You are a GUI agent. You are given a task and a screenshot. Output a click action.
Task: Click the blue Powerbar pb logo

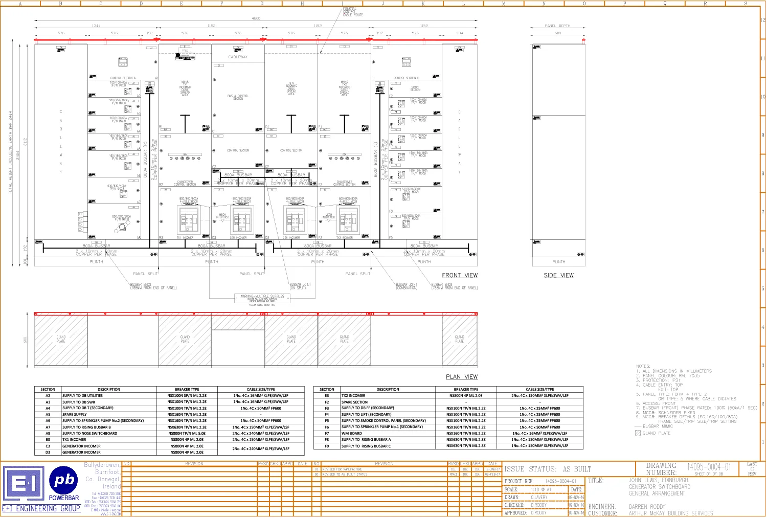tap(64, 481)
